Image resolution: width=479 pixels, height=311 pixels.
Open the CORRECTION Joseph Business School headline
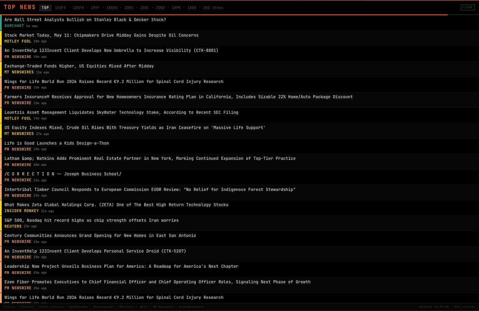coord(63,174)
